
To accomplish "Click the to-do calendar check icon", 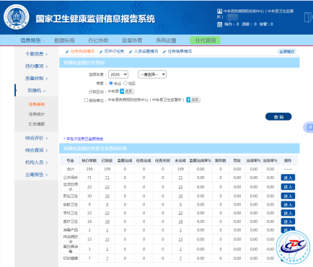I will pos(219,25).
